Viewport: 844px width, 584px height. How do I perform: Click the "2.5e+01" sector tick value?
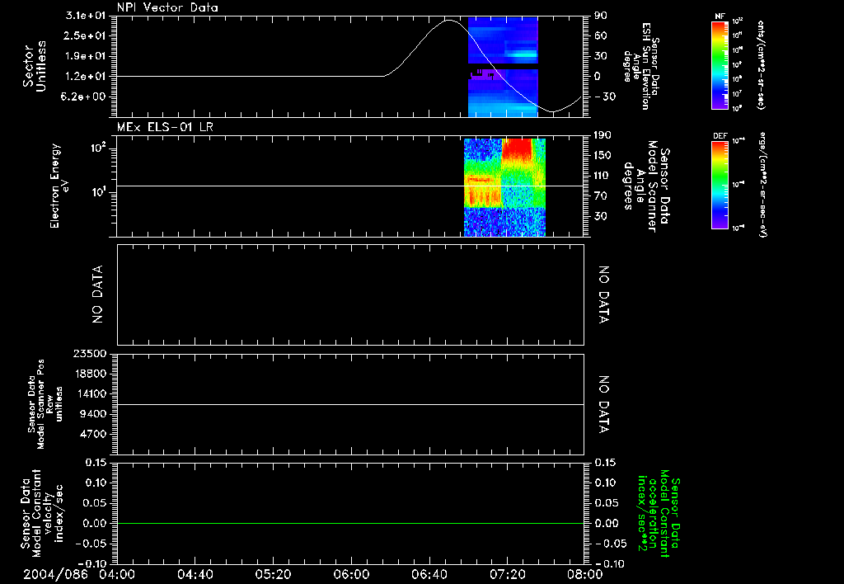pyautogui.click(x=86, y=35)
